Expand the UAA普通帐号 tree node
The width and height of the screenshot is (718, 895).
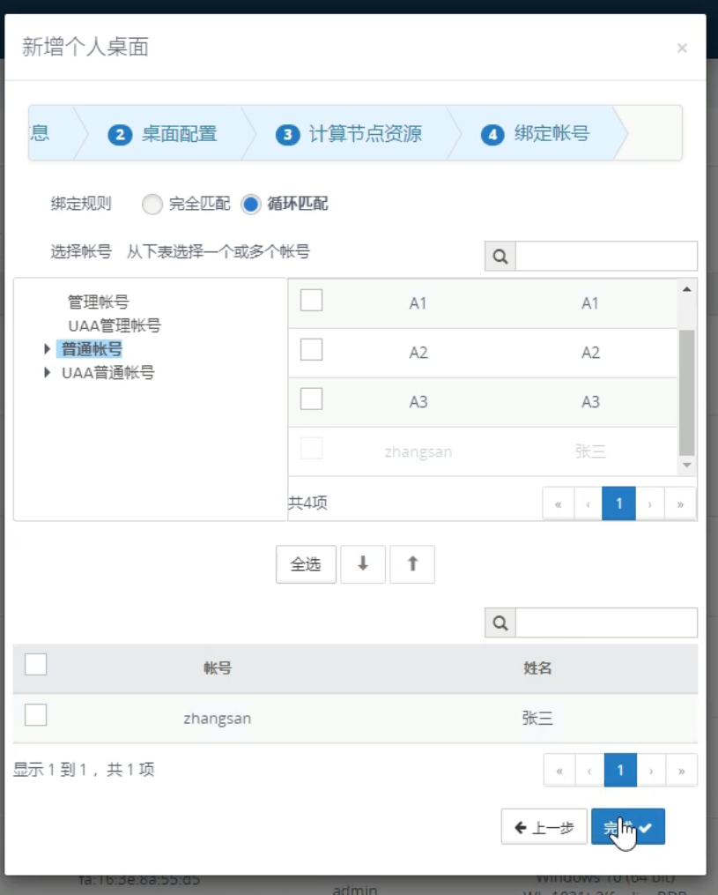click(48, 373)
